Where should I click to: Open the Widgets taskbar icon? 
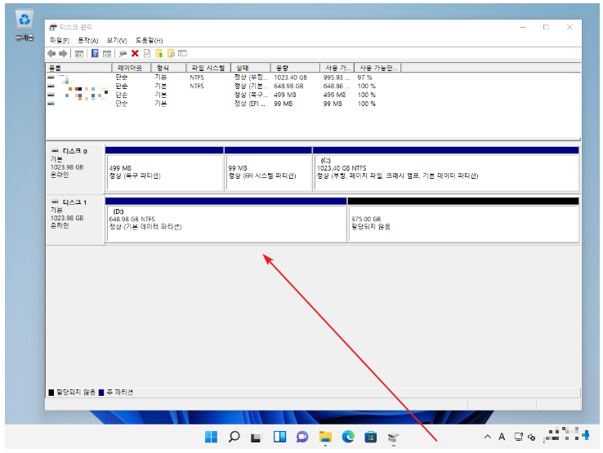coord(279,437)
